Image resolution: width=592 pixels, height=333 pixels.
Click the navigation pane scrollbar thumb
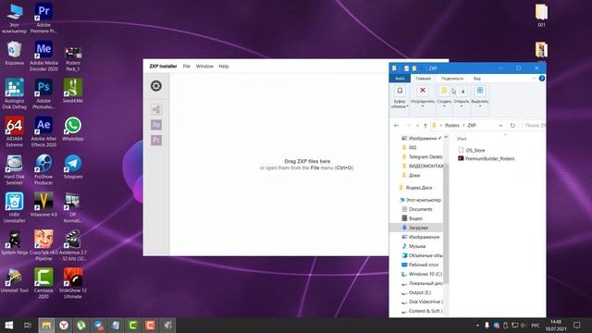[446, 224]
